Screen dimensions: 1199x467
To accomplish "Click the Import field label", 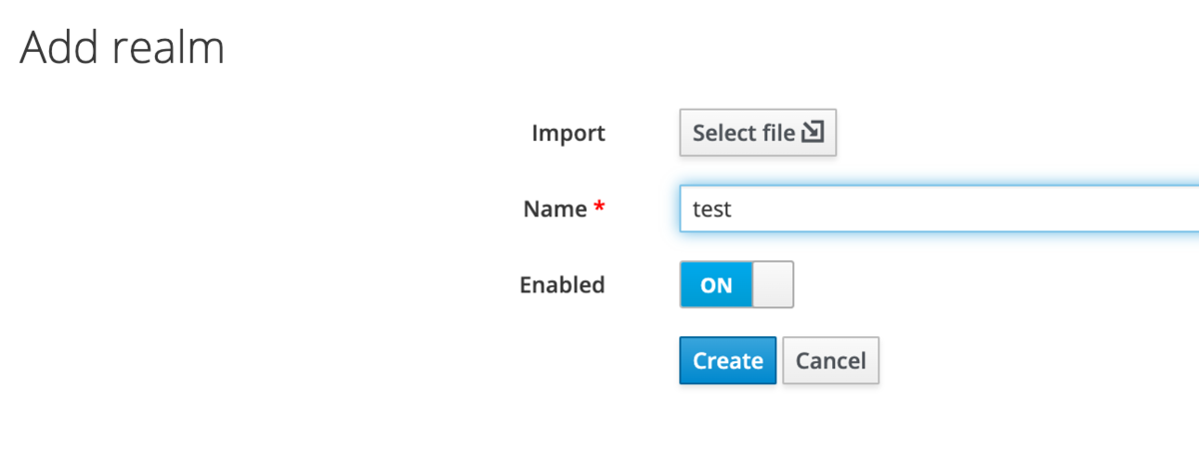I will pyautogui.click(x=569, y=133).
